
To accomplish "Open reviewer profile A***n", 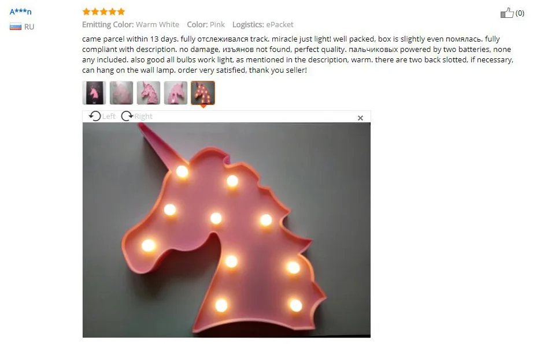I will pos(21,12).
